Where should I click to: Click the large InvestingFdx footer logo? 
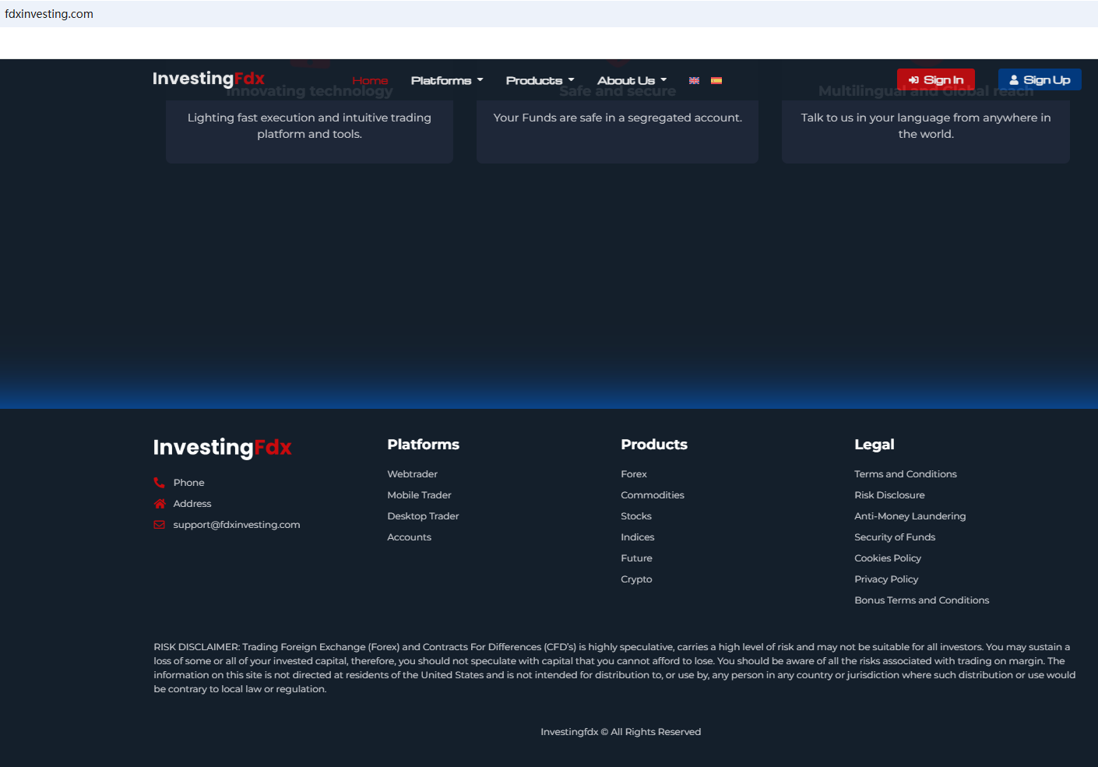click(222, 448)
